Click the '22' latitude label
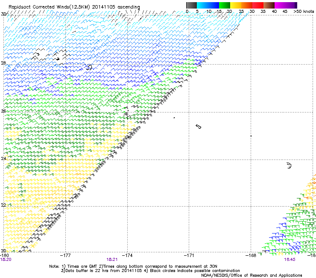Viewport: 316px width, 278px height. coord(3,205)
